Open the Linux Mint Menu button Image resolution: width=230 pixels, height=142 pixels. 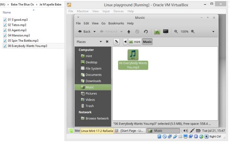[x=74, y=130]
